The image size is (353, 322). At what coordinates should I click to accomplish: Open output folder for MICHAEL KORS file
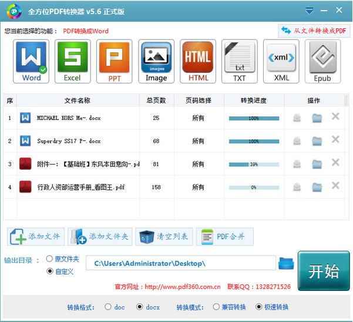point(317,118)
